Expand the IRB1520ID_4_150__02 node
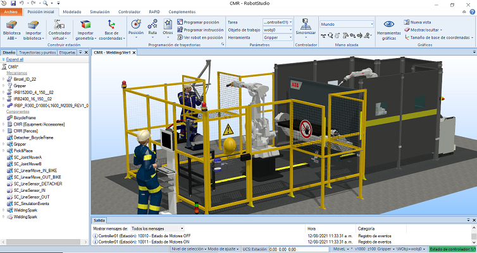The width and height of the screenshot is (477, 253). click(x=4, y=92)
